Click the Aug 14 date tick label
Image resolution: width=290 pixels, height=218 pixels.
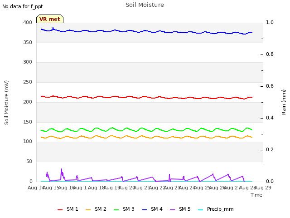[x=36, y=188]
